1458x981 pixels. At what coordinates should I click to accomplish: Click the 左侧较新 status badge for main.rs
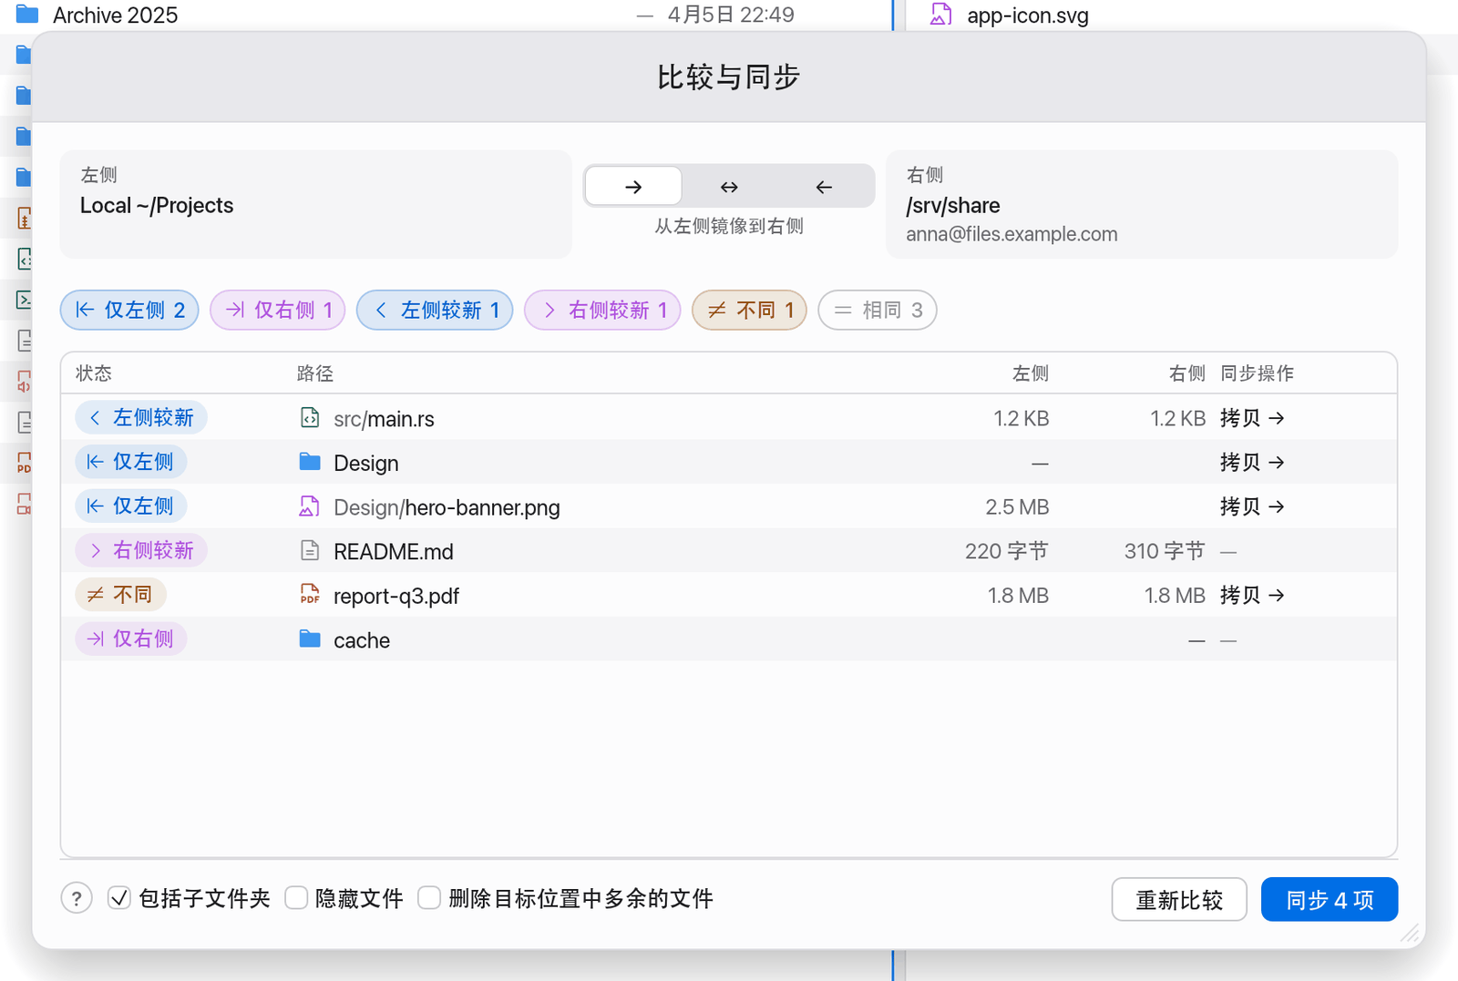click(x=141, y=418)
